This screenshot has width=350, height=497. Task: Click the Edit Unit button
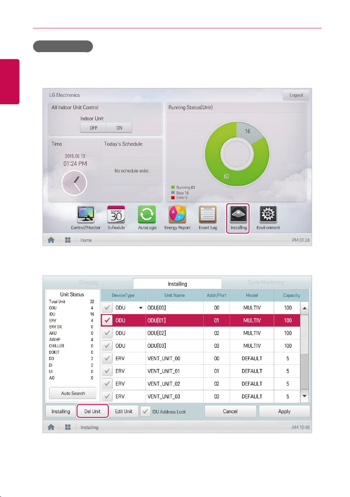coord(123,412)
